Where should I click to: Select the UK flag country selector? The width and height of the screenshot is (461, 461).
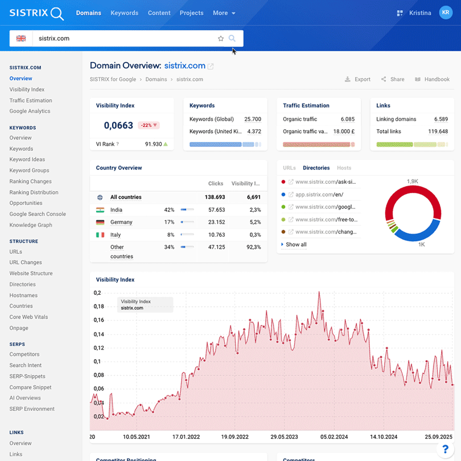point(21,39)
